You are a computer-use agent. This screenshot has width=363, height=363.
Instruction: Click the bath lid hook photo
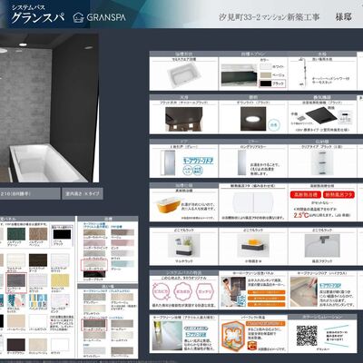[x=322, y=246]
